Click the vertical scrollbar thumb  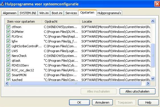pos(153,55)
